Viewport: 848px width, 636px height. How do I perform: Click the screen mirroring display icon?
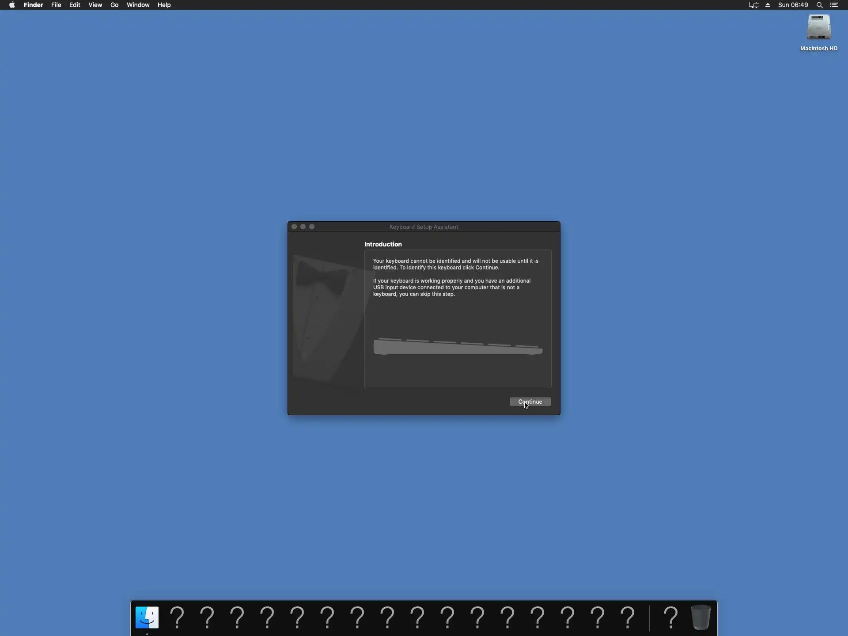pos(754,5)
